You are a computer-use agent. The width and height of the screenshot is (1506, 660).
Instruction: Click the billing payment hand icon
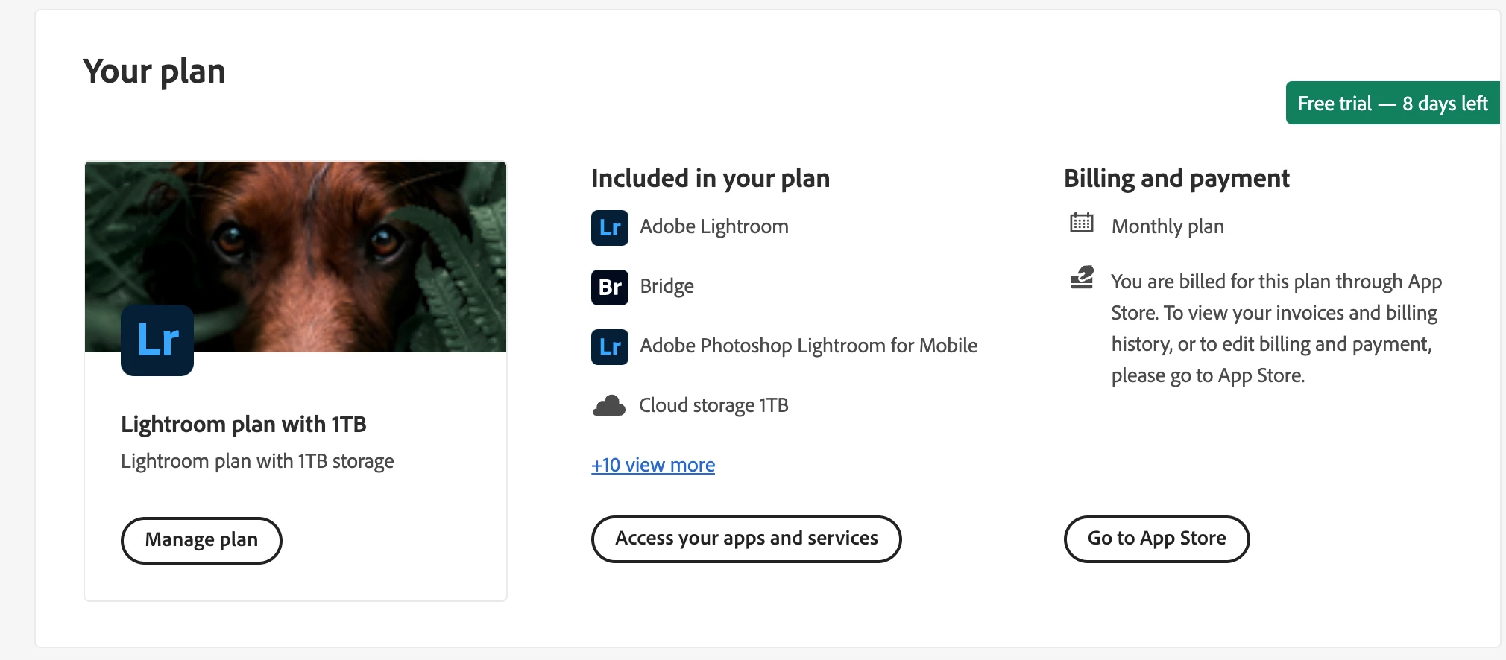1081,278
